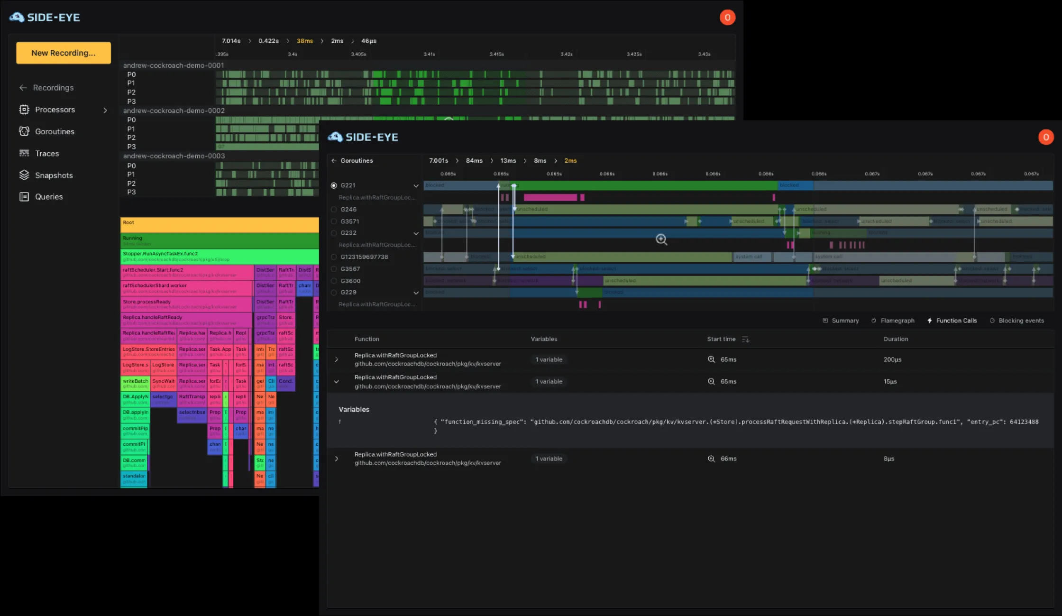Click the back arrow next to Recordings
The image size is (1062, 616).
[22, 87]
